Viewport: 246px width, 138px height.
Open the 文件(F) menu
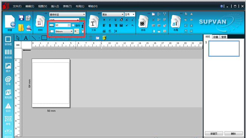click(x=17, y=6)
